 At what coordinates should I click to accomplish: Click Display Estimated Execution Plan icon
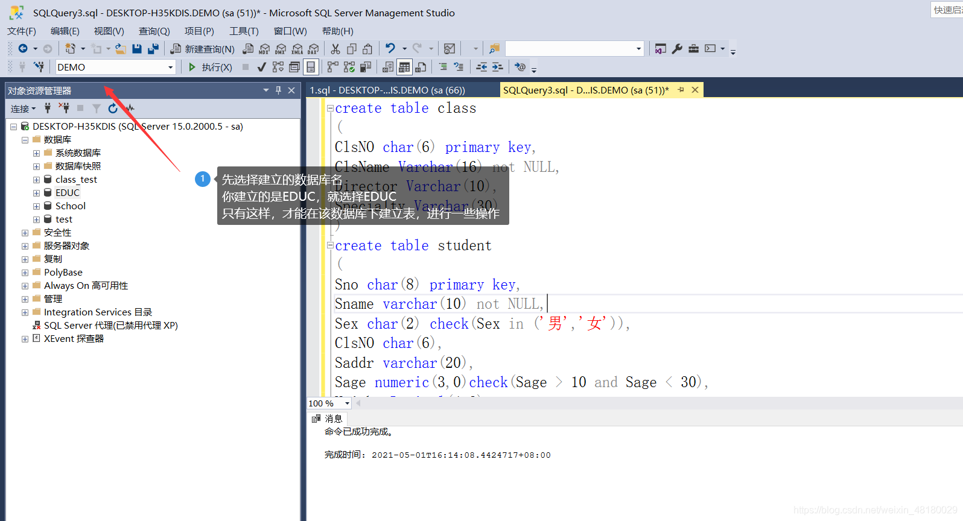[x=278, y=67]
